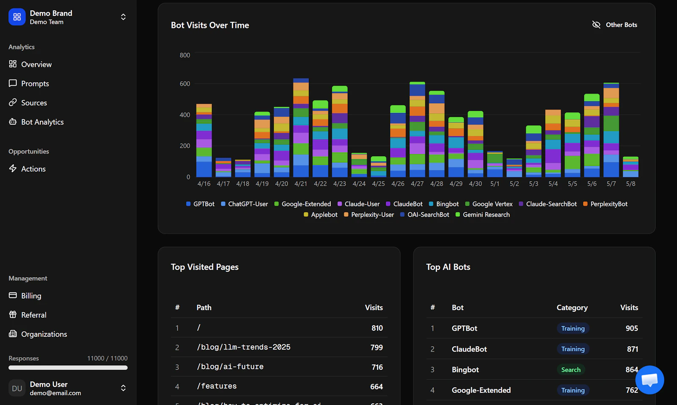Click the Training badge for Google-Extended
This screenshot has height=405, width=677.
click(x=573, y=390)
